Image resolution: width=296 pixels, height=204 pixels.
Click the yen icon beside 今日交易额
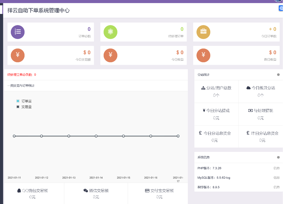tap(17, 55)
